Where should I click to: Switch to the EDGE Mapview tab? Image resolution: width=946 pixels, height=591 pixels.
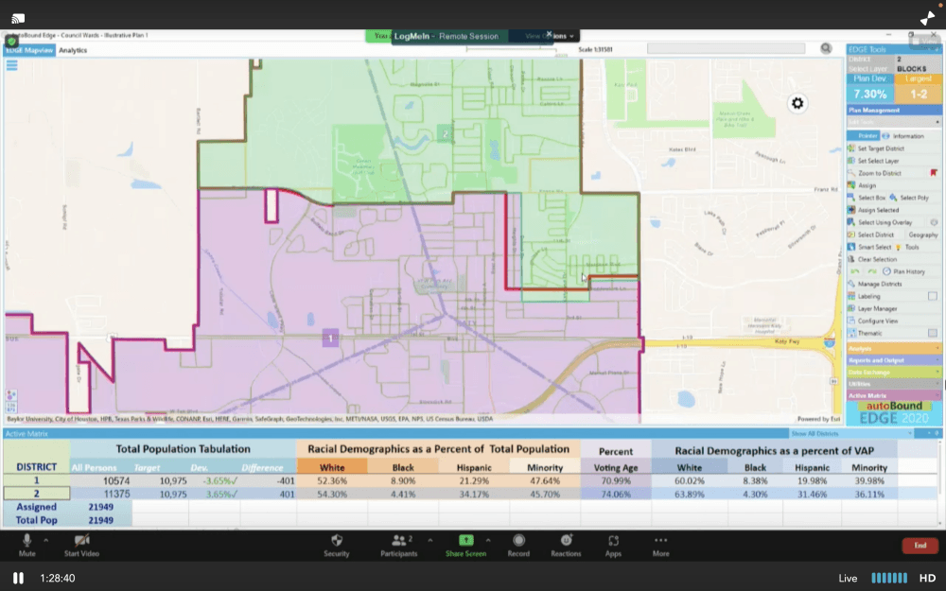point(29,50)
